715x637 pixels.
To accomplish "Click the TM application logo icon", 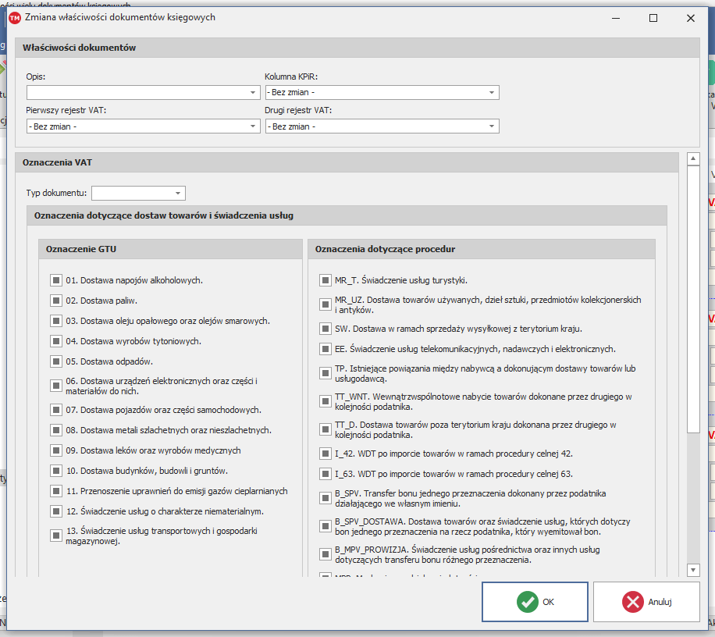I will 15,17.
